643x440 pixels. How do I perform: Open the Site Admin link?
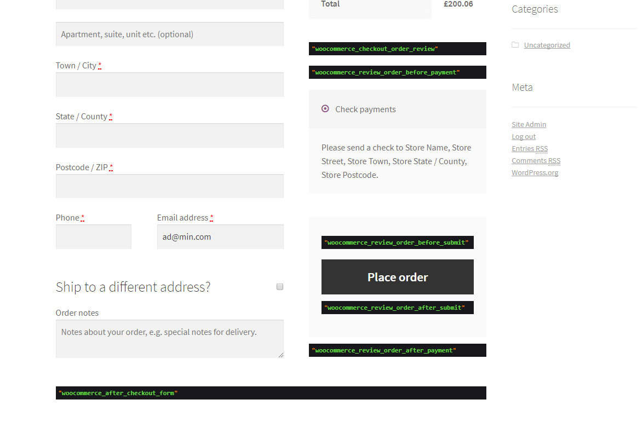[529, 125]
